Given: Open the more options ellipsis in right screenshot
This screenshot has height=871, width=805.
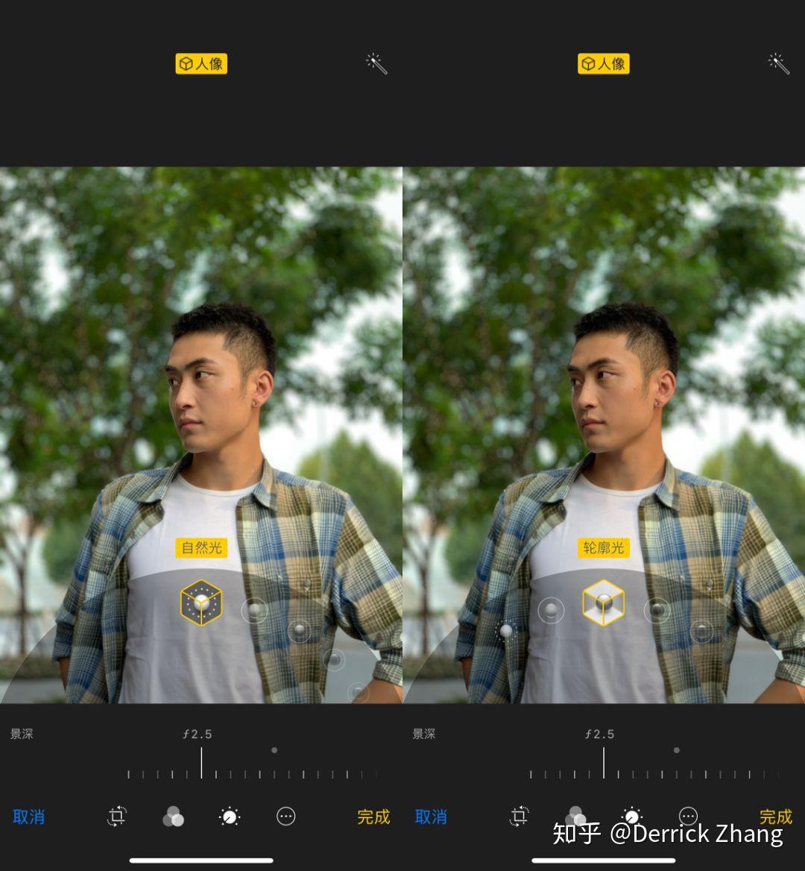Looking at the screenshot, I should tap(689, 816).
